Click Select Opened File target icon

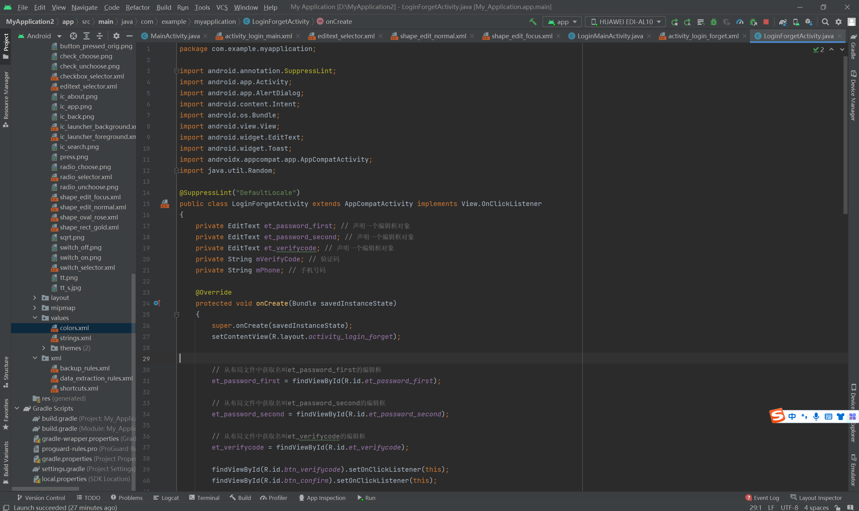pyautogui.click(x=73, y=36)
